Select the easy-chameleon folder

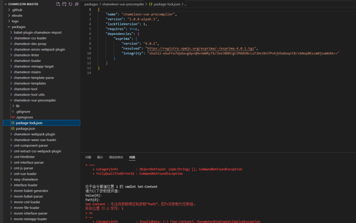26,180
